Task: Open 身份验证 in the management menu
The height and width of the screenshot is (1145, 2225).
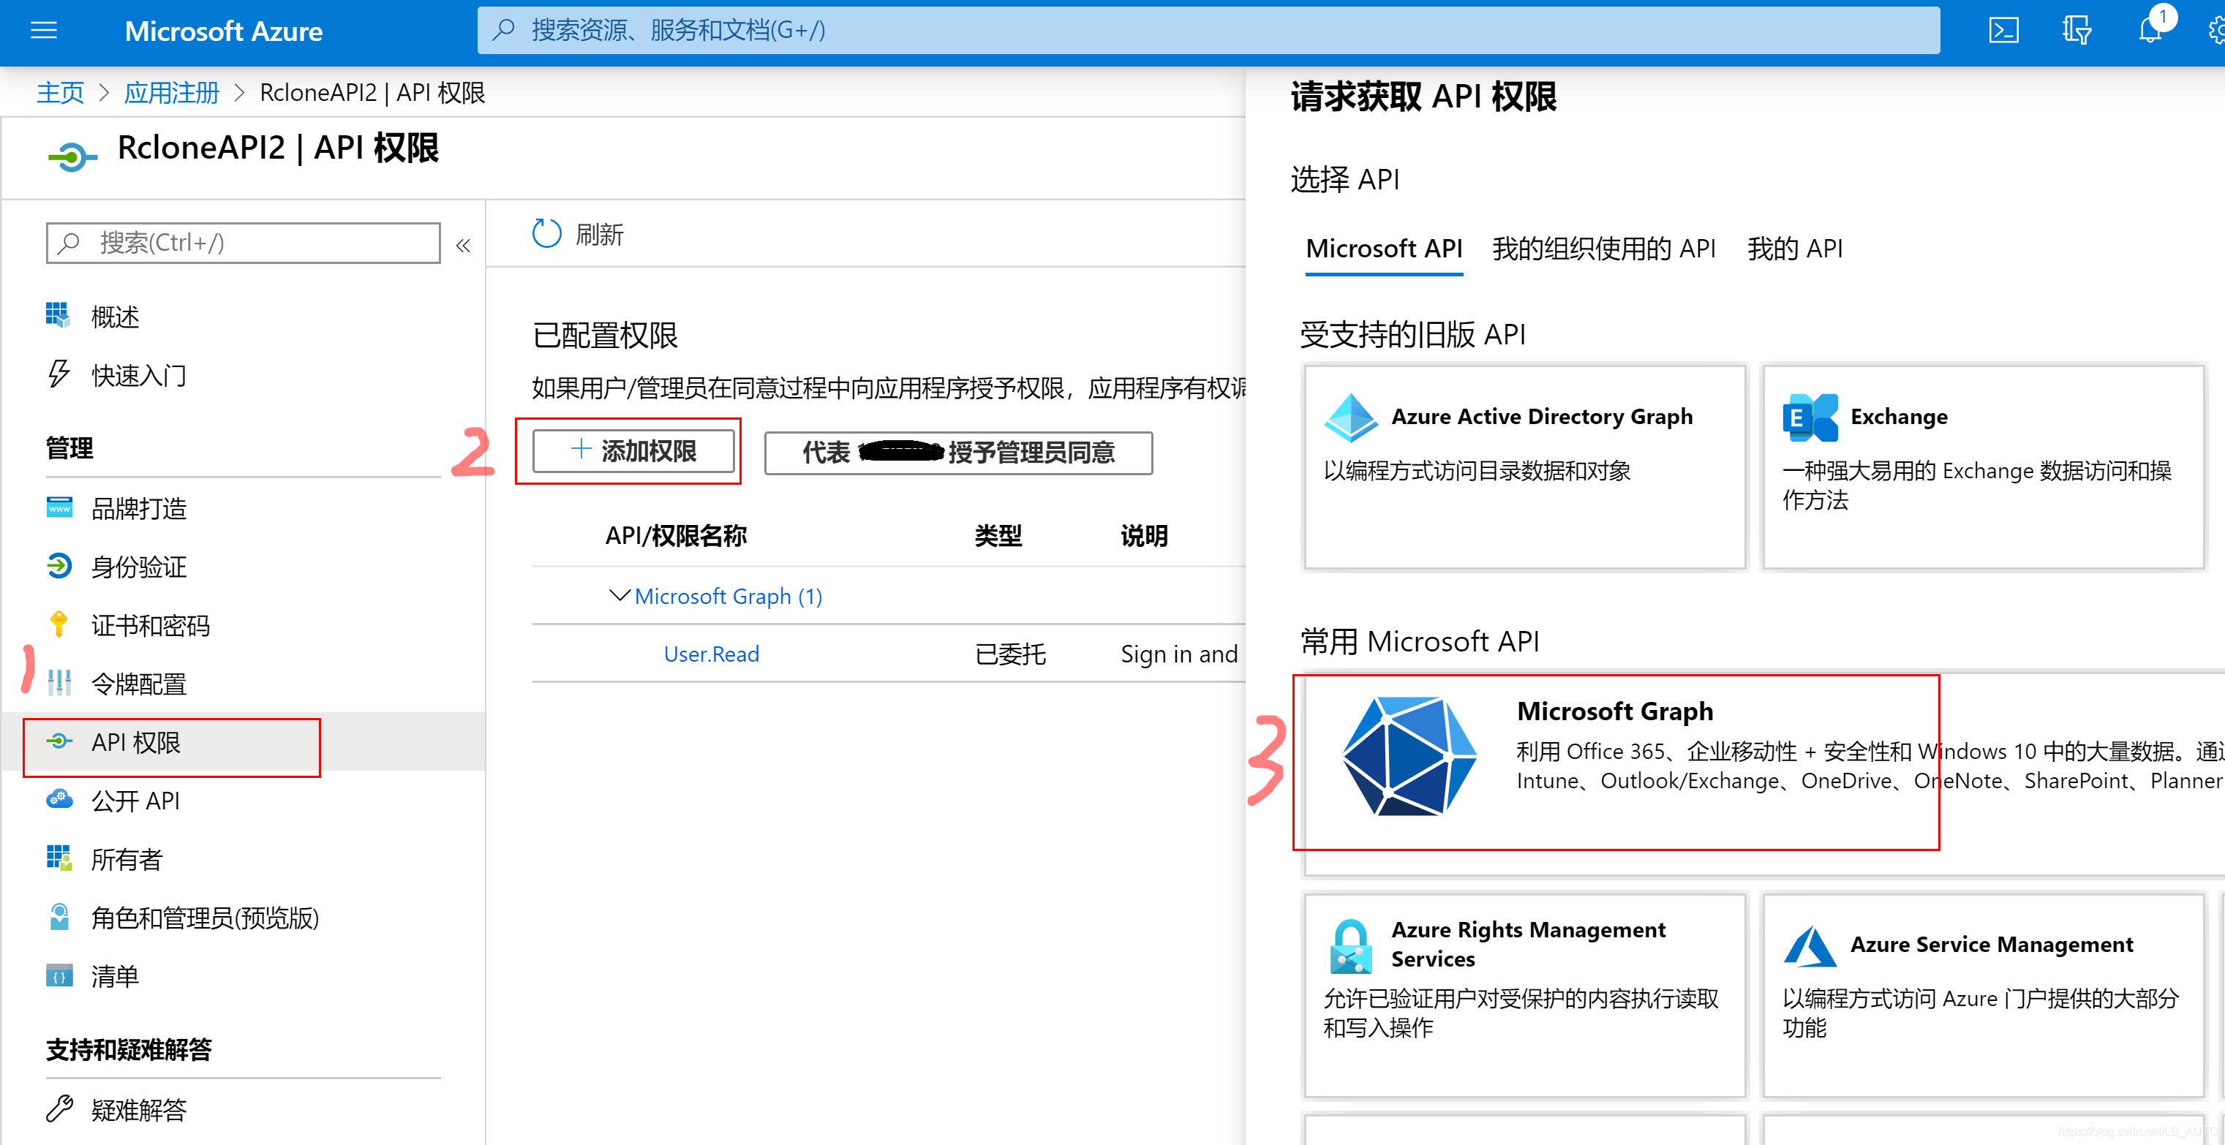Action: pyautogui.click(x=139, y=567)
